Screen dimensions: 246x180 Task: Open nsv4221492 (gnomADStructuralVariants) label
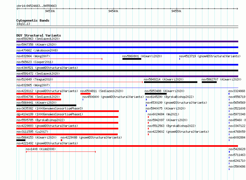click(47, 143)
